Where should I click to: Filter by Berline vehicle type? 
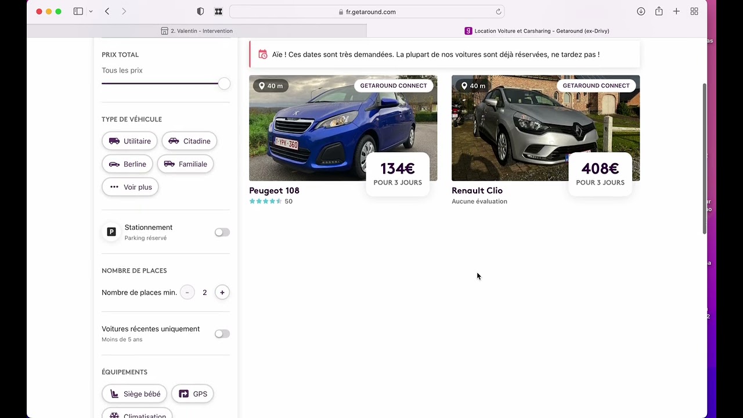pos(128,164)
